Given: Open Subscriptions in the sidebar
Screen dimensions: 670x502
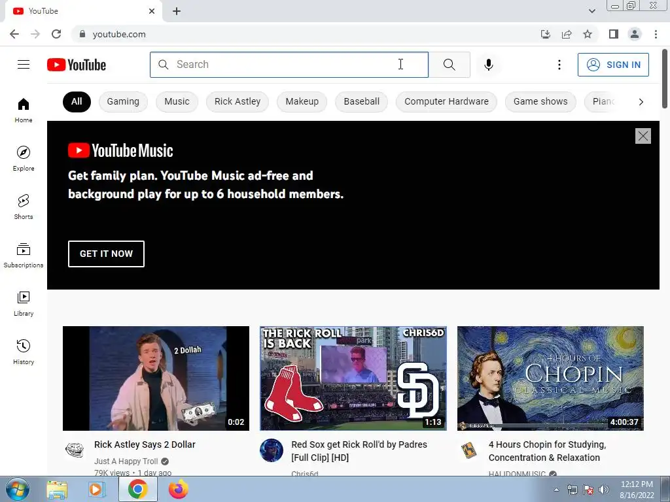Looking at the screenshot, I should pyautogui.click(x=24, y=255).
